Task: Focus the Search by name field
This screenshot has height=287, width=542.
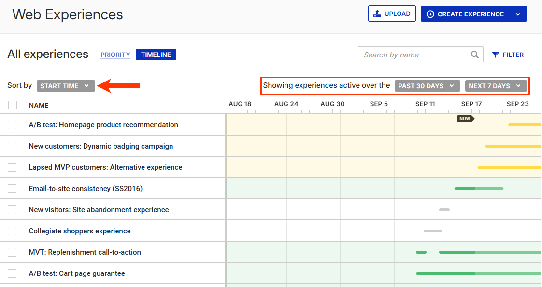Action: (414, 55)
